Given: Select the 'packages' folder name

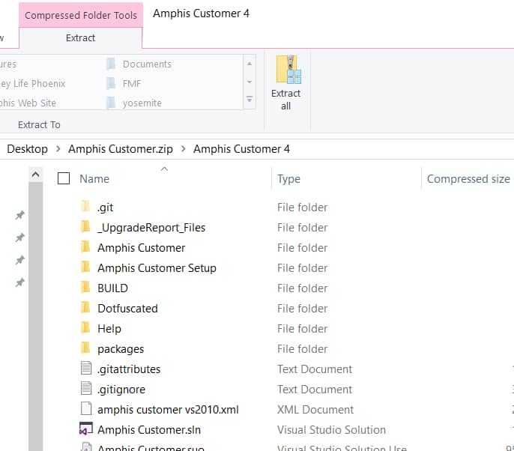Looking at the screenshot, I should tap(121, 349).
